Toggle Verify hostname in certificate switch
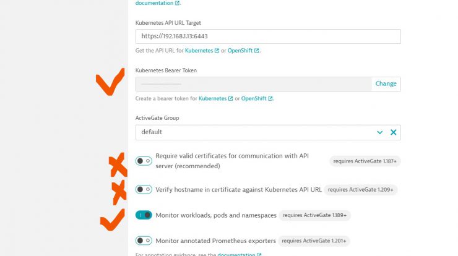Viewport: 458px width, 256px height. pos(144,189)
